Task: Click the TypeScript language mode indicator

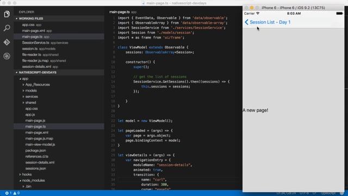Action: point(328,193)
